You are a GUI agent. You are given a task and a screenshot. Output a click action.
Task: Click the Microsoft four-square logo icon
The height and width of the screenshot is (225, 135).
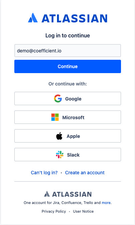[x=55, y=117]
